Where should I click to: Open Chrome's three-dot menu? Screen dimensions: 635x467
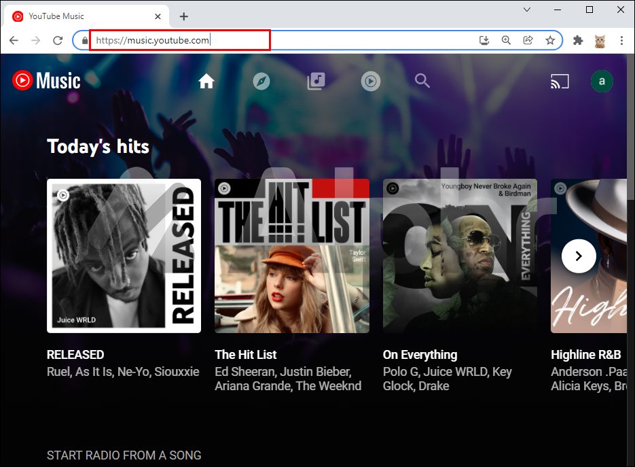point(621,41)
